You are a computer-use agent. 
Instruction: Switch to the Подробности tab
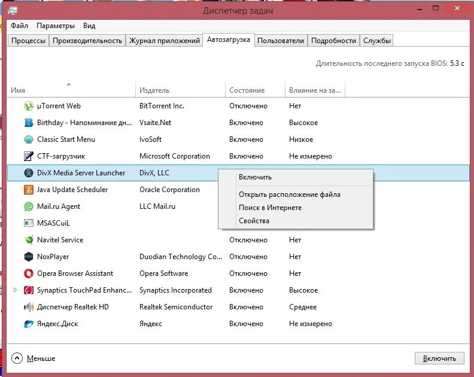click(x=333, y=41)
